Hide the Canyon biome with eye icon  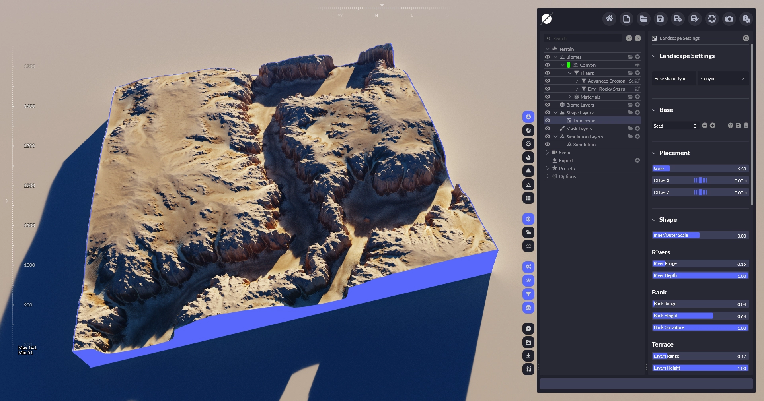click(x=548, y=65)
